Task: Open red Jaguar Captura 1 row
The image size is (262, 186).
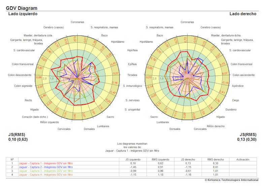Action: tap(45, 163)
